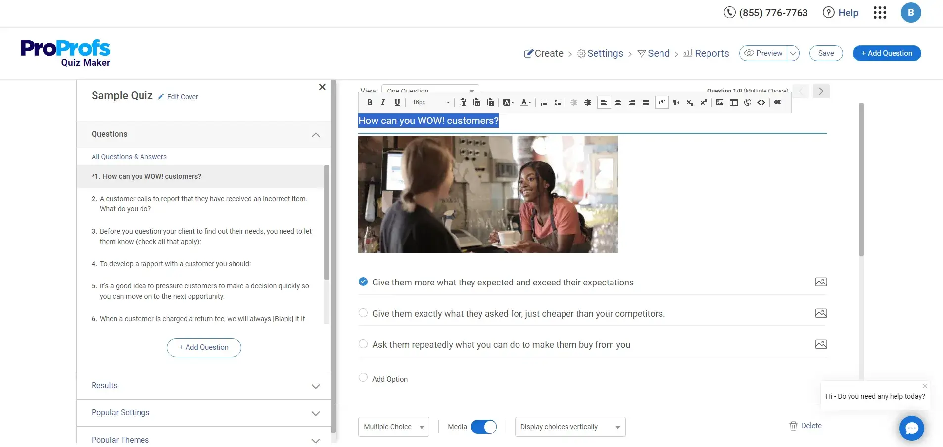
Task: Open font text color picker
Action: pyautogui.click(x=525, y=102)
